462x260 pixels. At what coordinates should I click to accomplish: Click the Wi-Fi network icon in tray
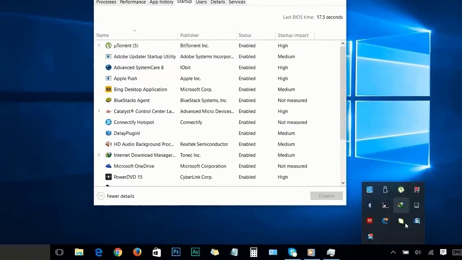pyautogui.click(x=431, y=252)
